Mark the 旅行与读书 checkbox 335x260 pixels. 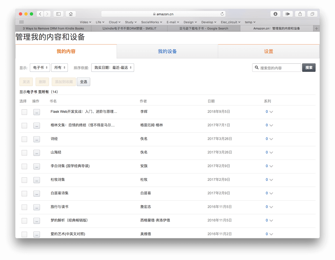(x=24, y=207)
